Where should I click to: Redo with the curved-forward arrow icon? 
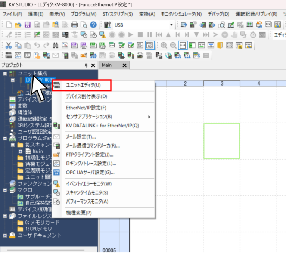(x=46, y=45)
